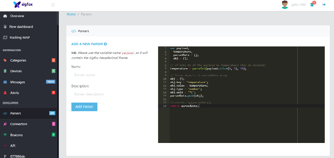Screen dimensions: 334x158
Task: Click the help icon next to Add a New Parser
Action: coord(105,44)
